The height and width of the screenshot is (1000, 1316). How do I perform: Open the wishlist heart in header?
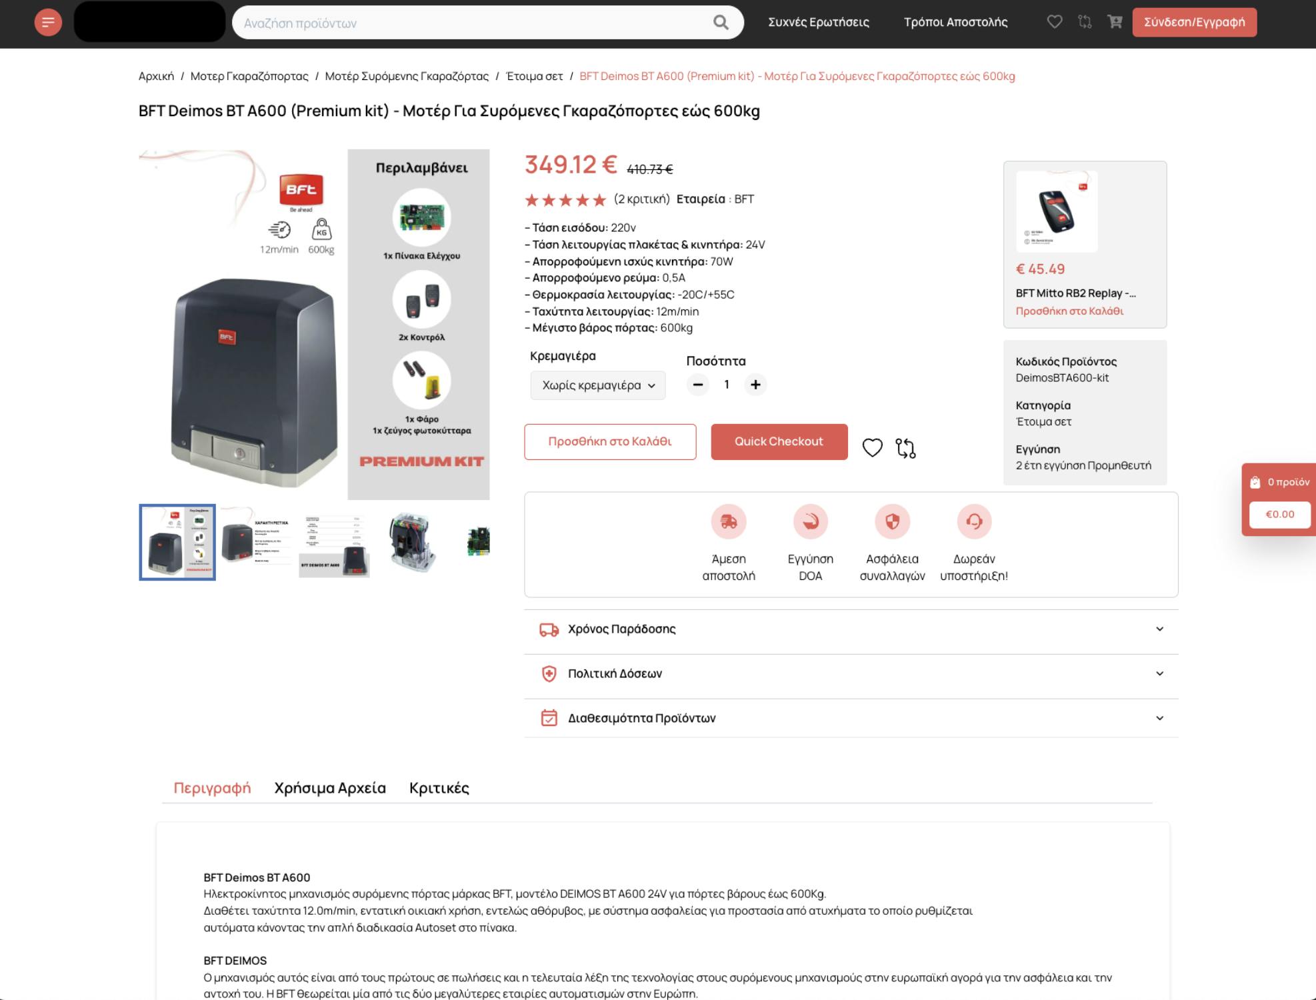pos(1054,22)
